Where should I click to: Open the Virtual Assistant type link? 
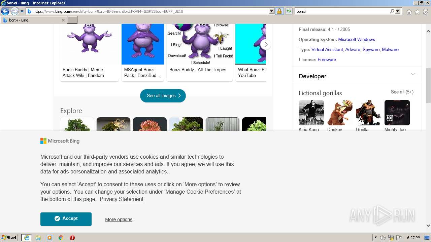(327, 49)
